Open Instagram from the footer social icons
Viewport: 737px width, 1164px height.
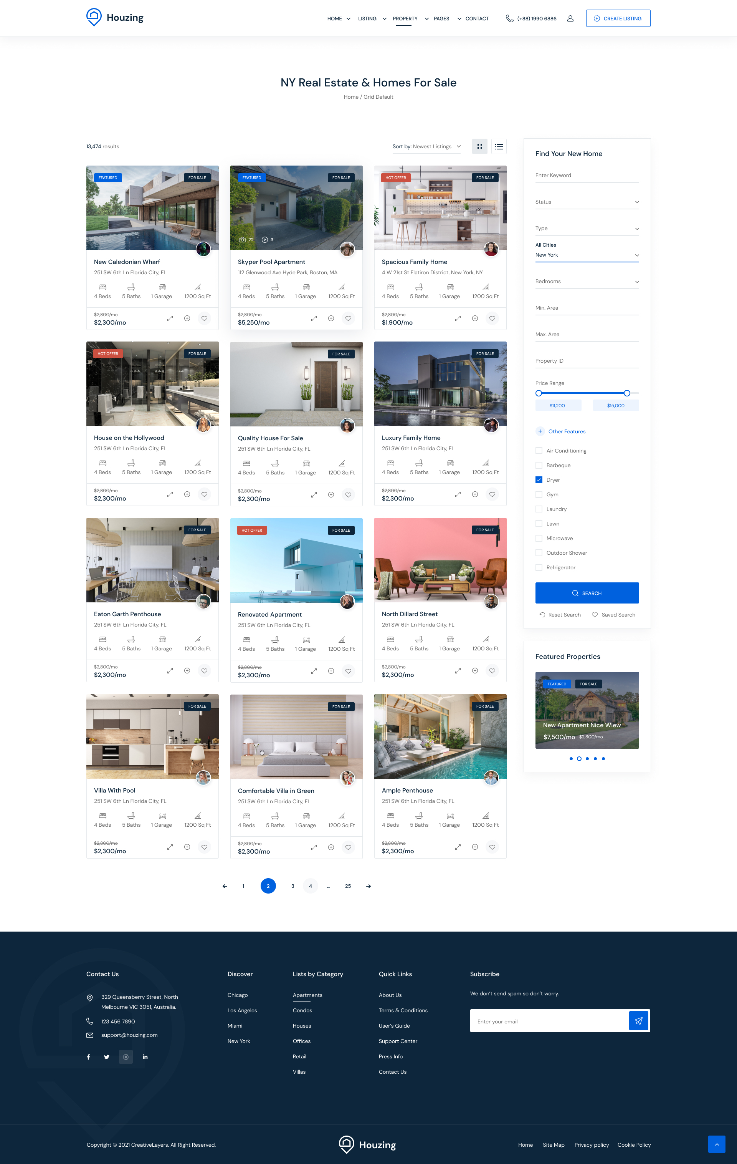tap(126, 1057)
